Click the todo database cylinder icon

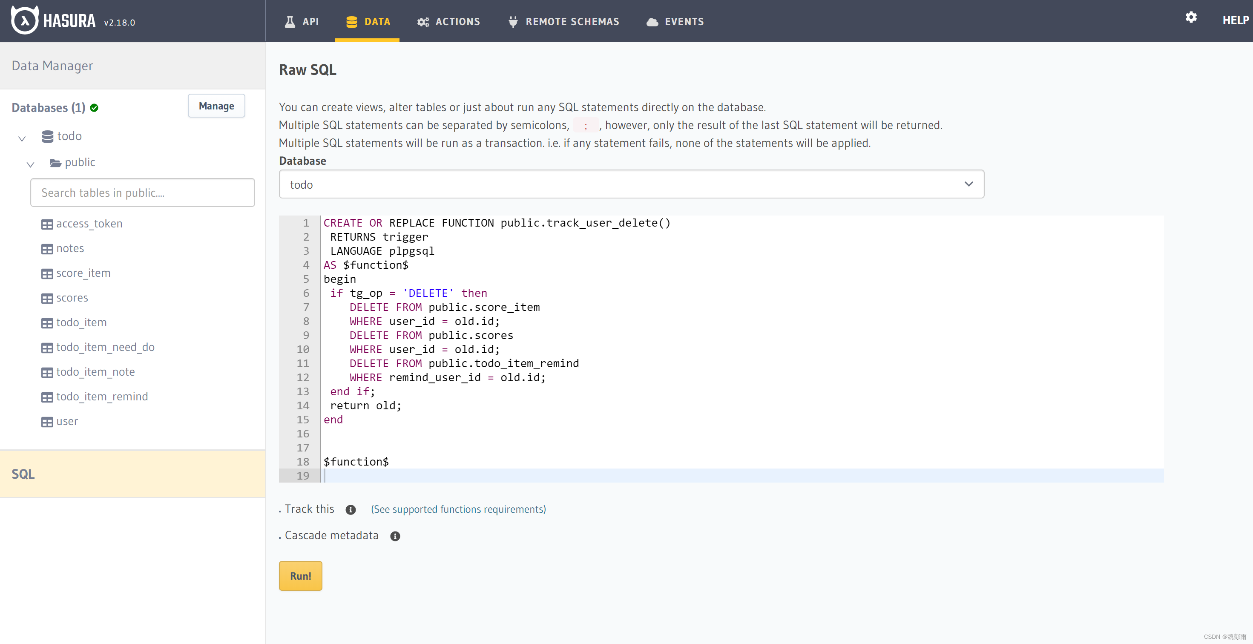coord(47,136)
